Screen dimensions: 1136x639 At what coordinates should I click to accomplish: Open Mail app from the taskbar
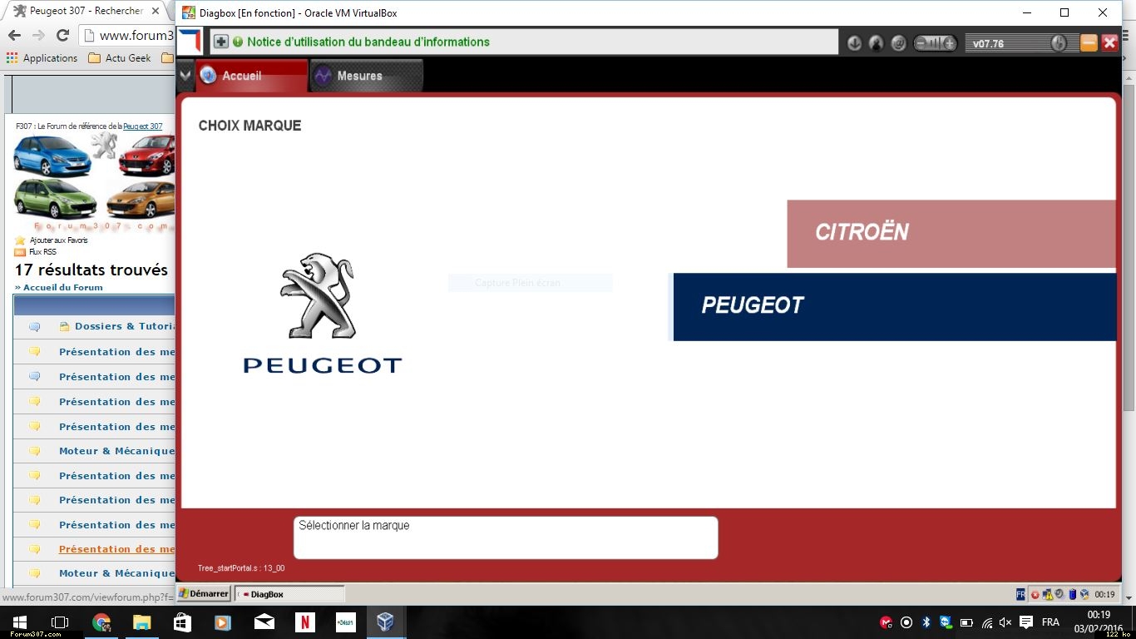tap(264, 622)
